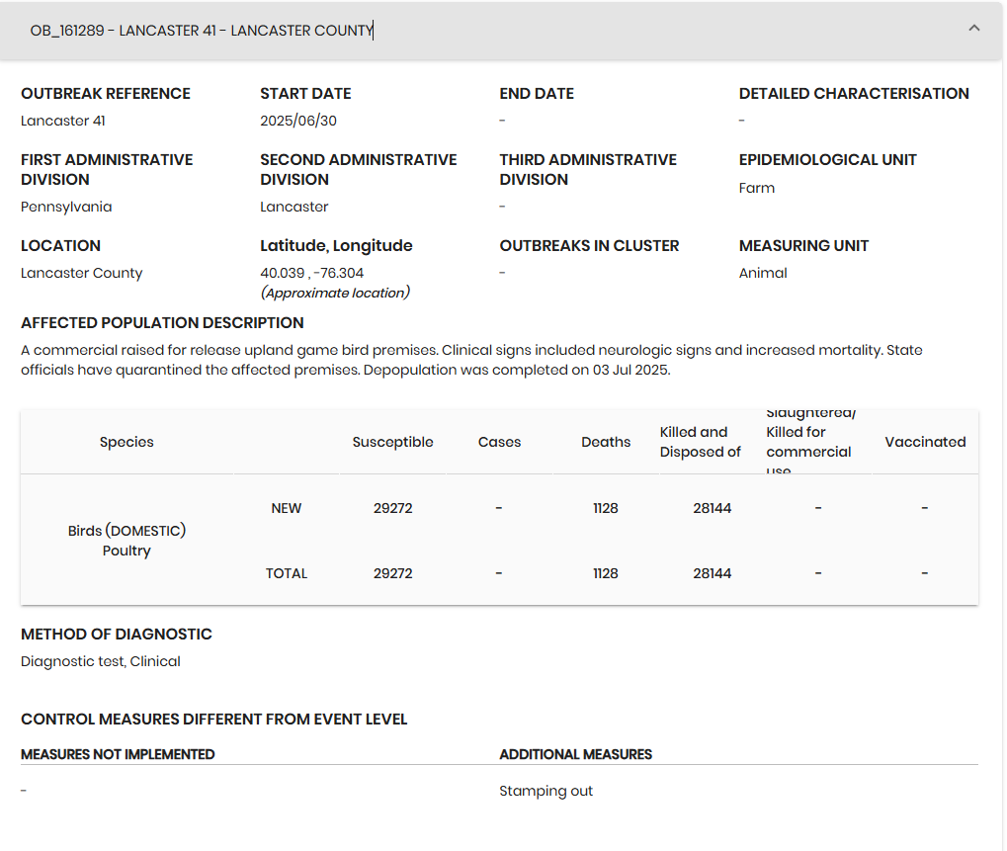The image size is (1007, 851).
Task: Click the start date 2025/06/30
Action: pos(304,121)
